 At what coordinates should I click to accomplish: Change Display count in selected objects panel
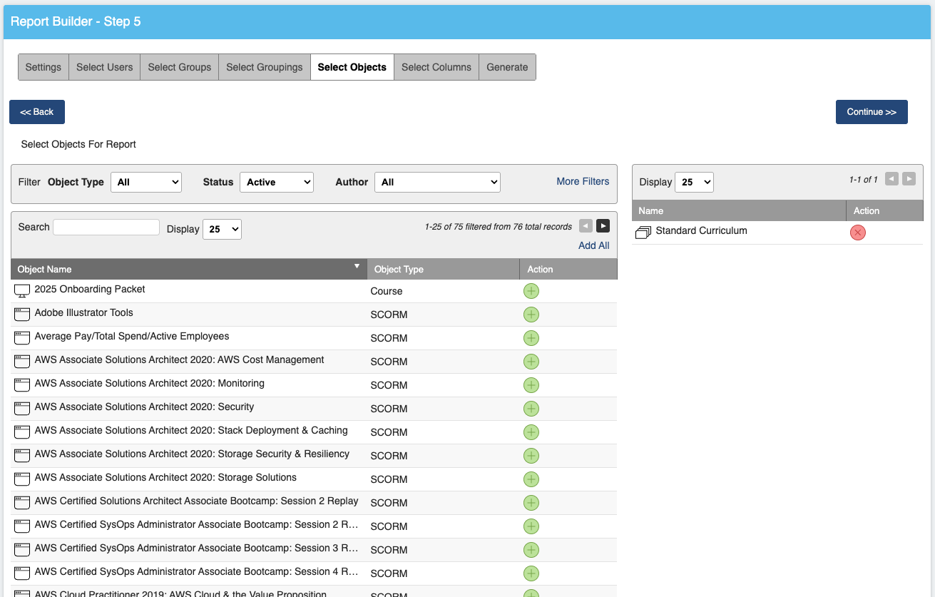click(694, 182)
